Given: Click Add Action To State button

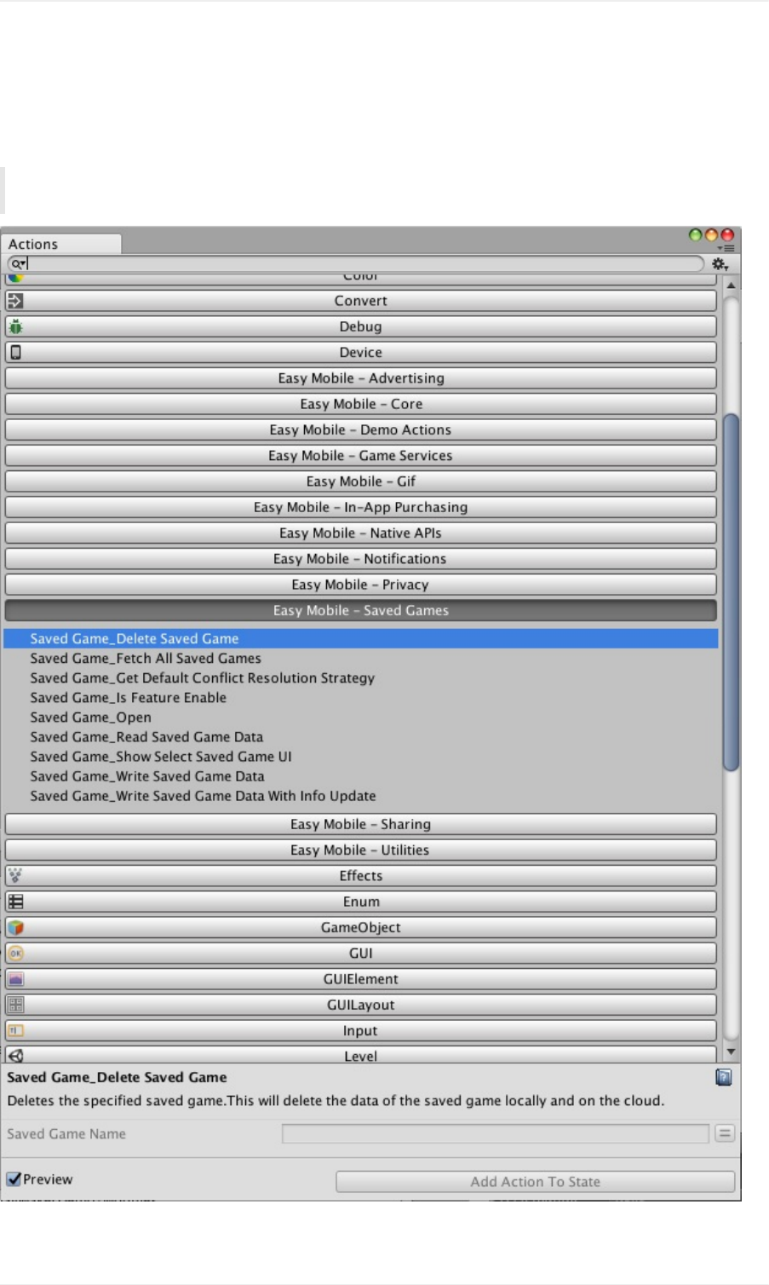Looking at the screenshot, I should pos(535,1181).
